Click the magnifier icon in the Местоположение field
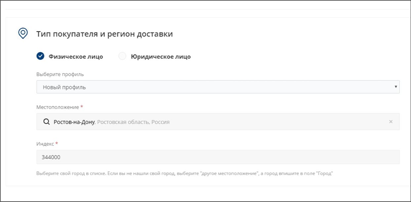411x202 pixels. (47, 122)
